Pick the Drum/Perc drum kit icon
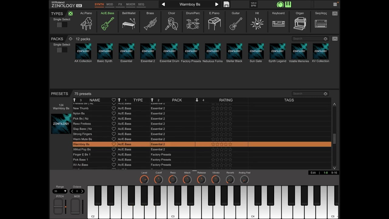 pyautogui.click(x=193, y=23)
